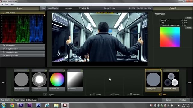Image resolution: width=193 pixels, height=108 pixels.
Task: Select the Controls panel tab
Action: click(x=173, y=8)
